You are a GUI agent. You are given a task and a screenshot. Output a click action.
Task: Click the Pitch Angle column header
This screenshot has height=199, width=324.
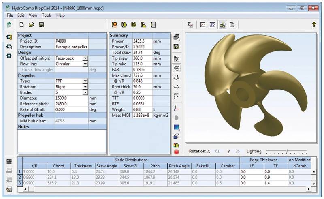click(179, 166)
